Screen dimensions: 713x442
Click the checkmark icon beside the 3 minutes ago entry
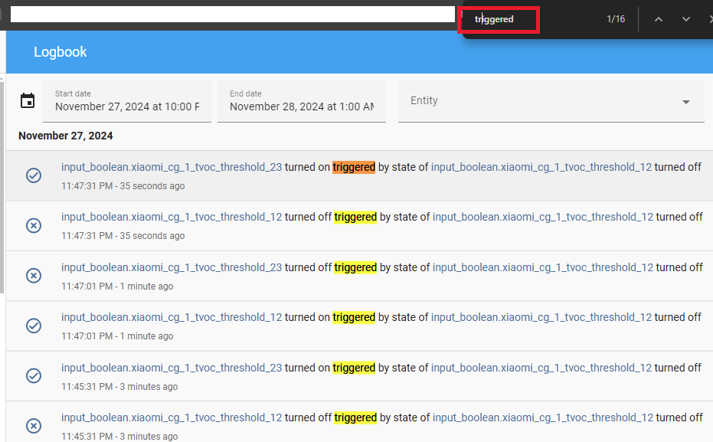(33, 375)
